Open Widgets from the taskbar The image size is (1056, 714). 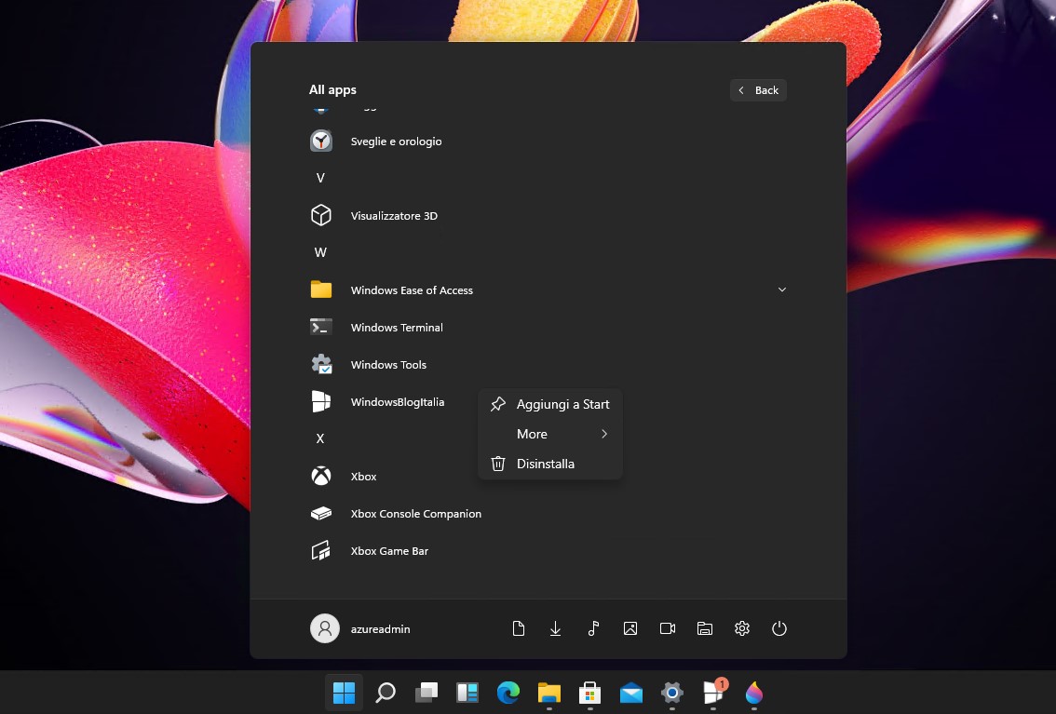(x=467, y=692)
